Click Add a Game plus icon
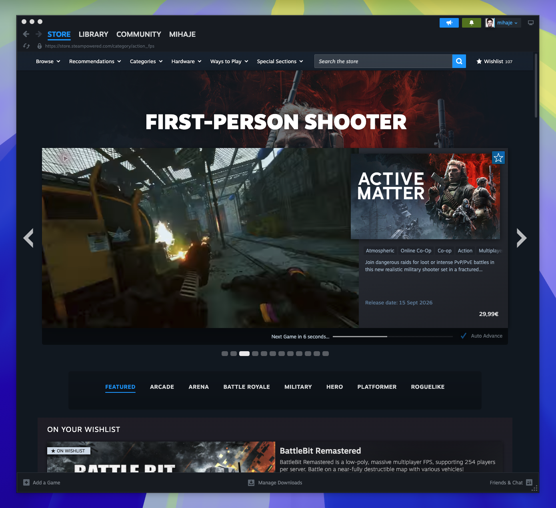This screenshot has width=556, height=508. click(26, 482)
